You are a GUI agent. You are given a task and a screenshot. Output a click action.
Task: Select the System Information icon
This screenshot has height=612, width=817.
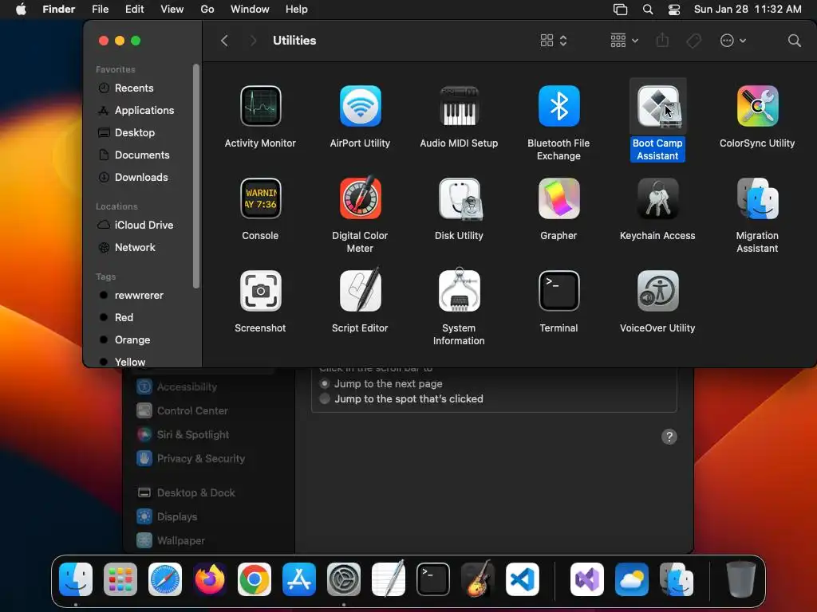coord(459,291)
